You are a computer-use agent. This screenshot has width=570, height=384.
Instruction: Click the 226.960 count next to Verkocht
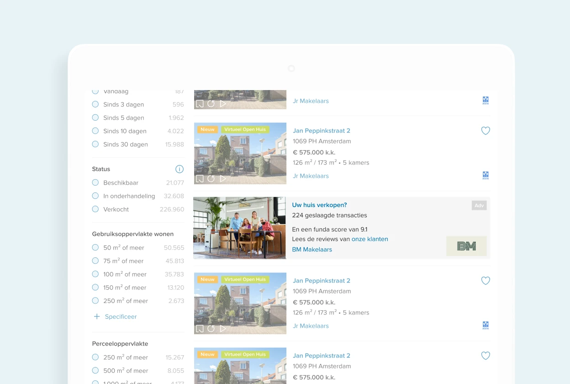172,209
